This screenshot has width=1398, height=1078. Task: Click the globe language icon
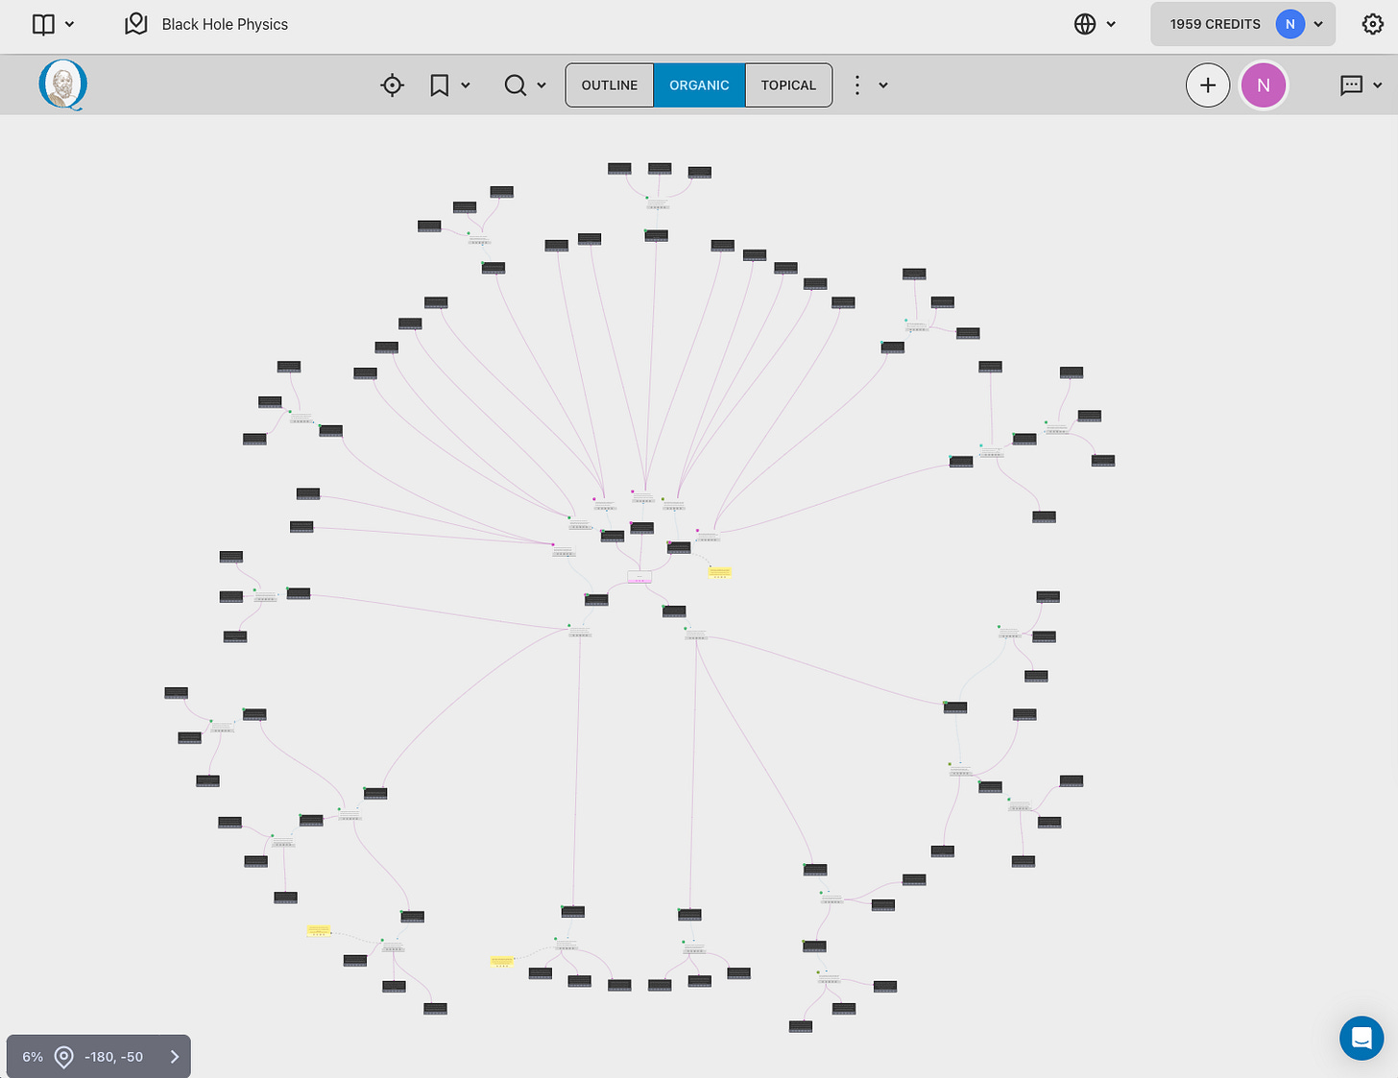click(1085, 24)
